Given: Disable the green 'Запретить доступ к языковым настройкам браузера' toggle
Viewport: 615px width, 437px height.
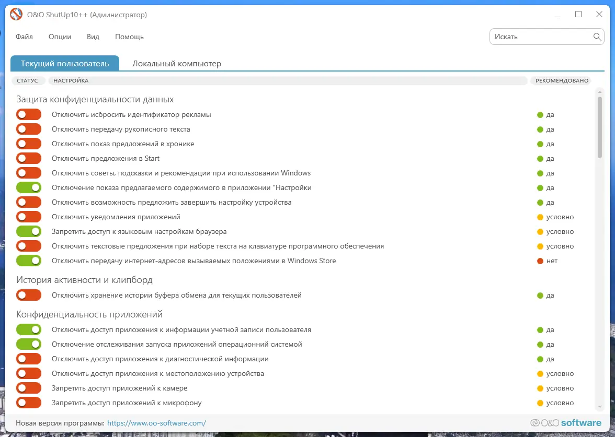Looking at the screenshot, I should pyautogui.click(x=29, y=231).
